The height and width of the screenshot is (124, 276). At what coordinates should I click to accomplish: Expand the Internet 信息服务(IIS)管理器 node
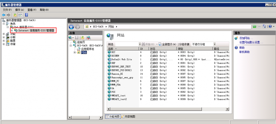[12, 30]
